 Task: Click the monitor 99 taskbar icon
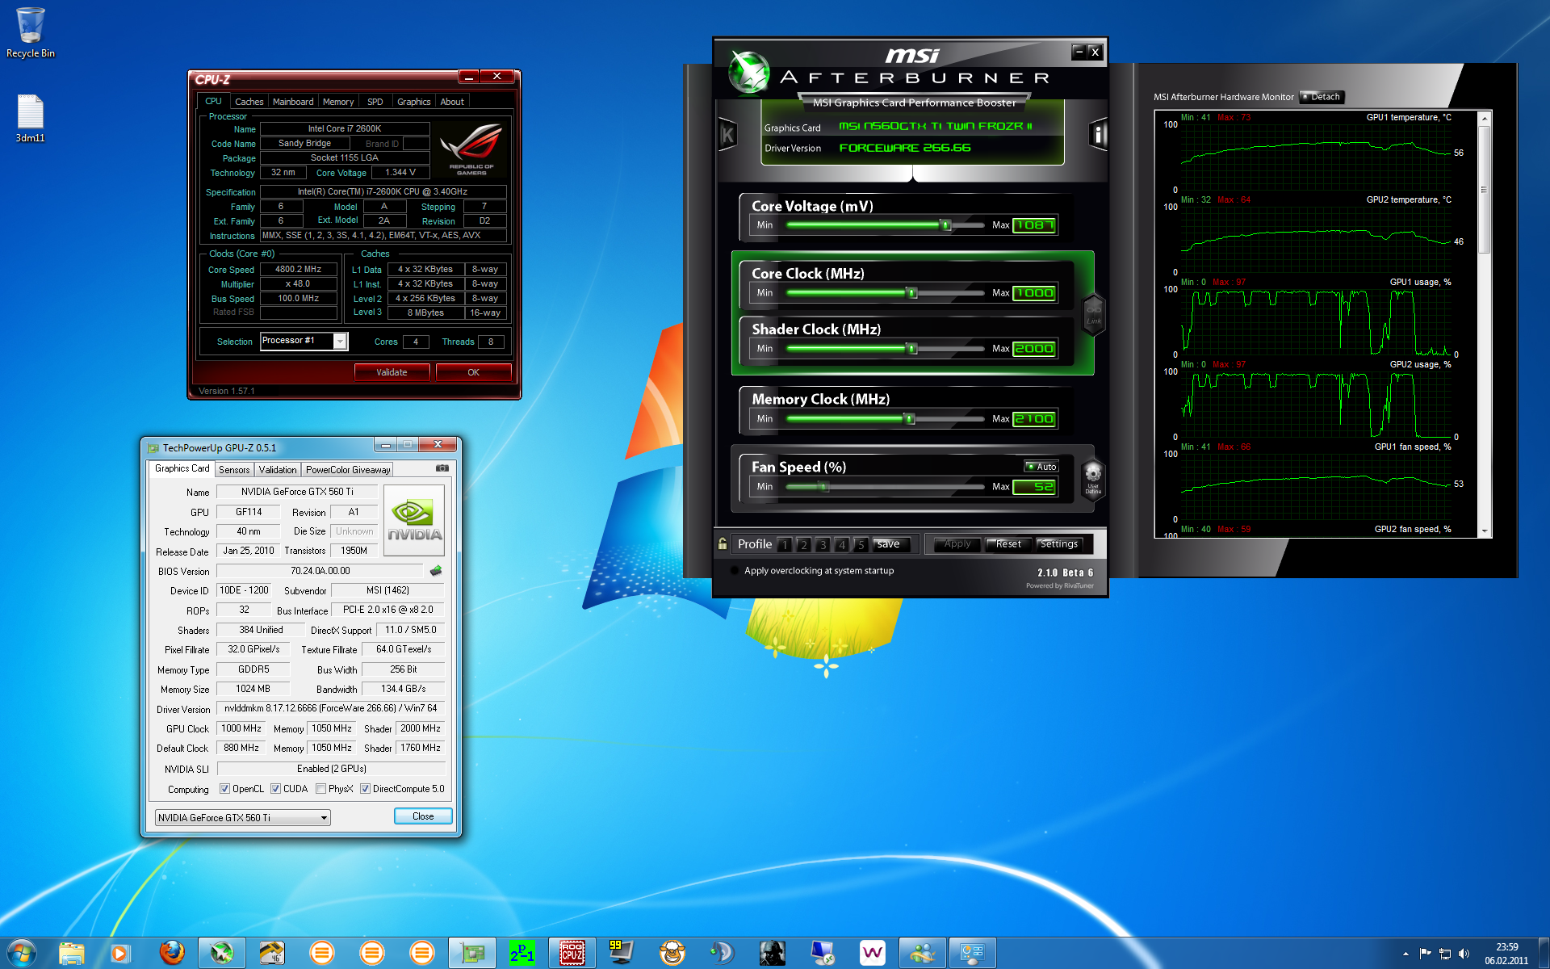622,953
